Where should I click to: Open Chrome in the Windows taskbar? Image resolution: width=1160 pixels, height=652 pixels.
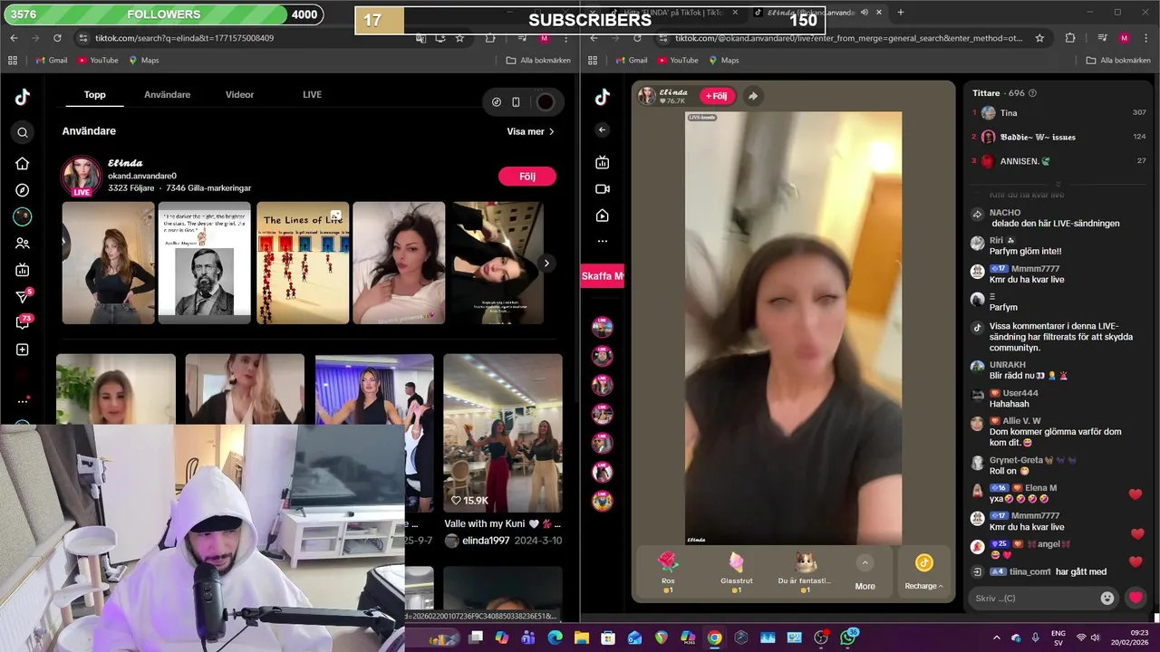click(715, 638)
